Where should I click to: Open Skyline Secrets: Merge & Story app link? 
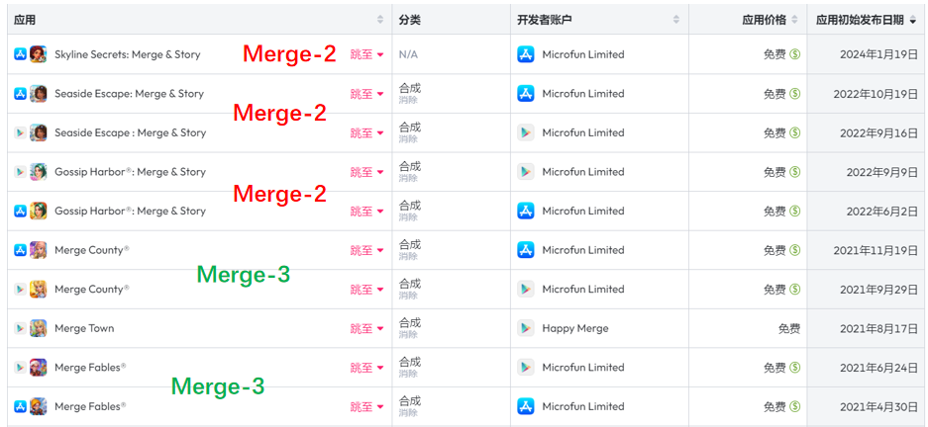pos(128,54)
